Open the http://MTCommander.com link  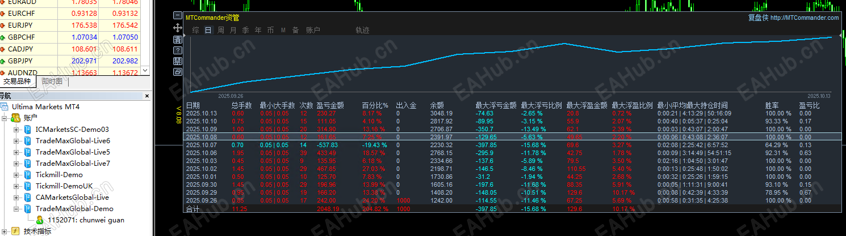803,18
